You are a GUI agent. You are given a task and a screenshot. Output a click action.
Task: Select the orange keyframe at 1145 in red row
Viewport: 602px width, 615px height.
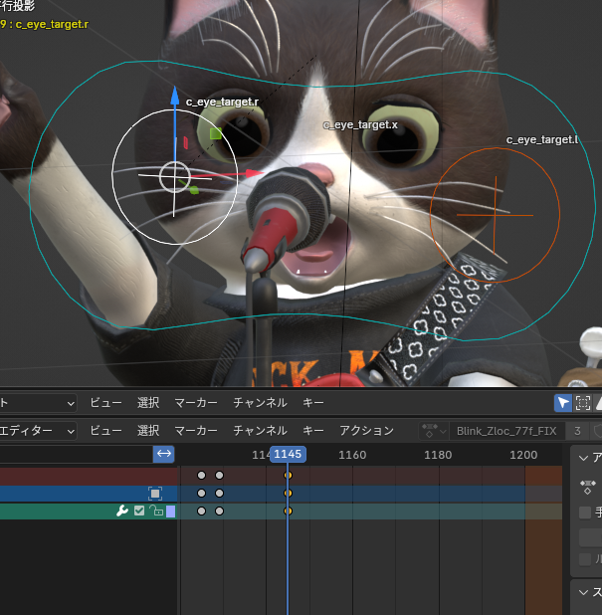tap(288, 475)
